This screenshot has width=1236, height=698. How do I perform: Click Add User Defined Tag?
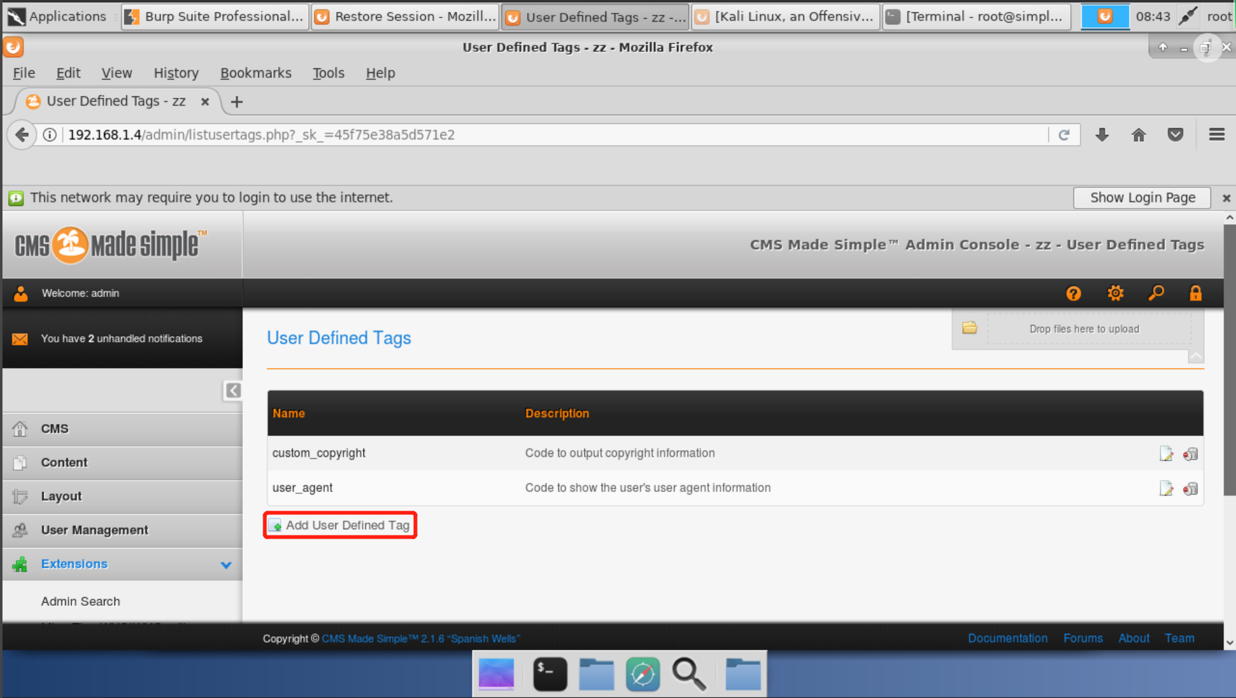pos(340,525)
